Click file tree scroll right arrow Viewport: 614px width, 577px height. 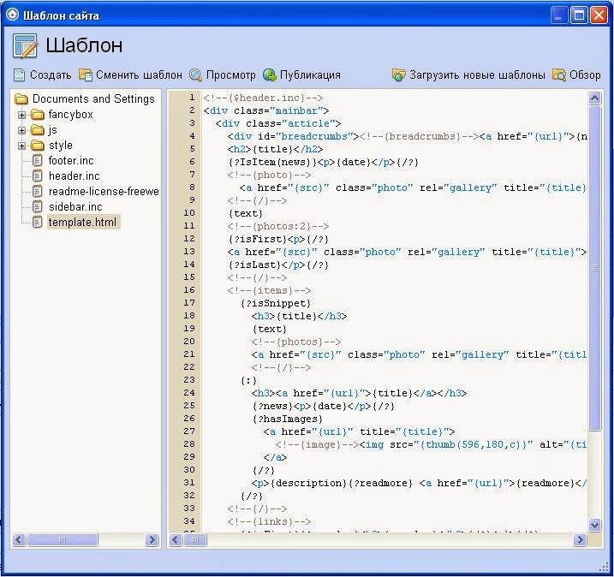pyautogui.click(x=152, y=540)
